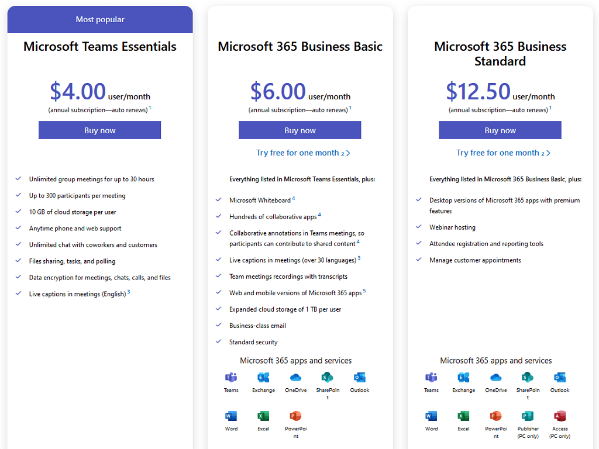599x449 pixels.
Task: Click the Word icon under Business Basic
Action: point(231,416)
